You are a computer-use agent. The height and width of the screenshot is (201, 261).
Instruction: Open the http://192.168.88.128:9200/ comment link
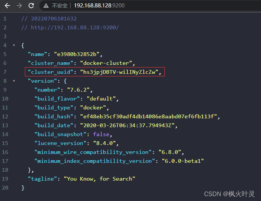(75, 27)
